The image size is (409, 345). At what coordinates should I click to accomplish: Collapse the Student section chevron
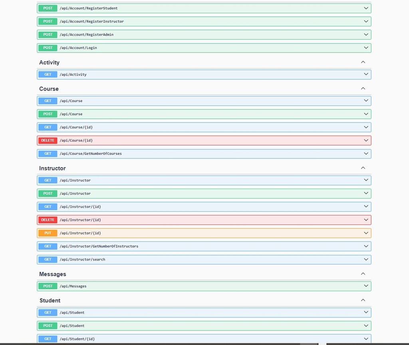363,300
